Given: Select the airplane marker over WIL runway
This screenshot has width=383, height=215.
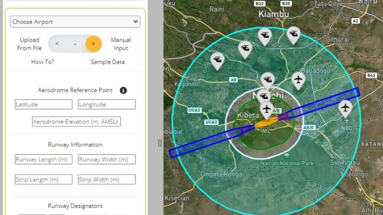Looking at the screenshot, I should (266, 109).
